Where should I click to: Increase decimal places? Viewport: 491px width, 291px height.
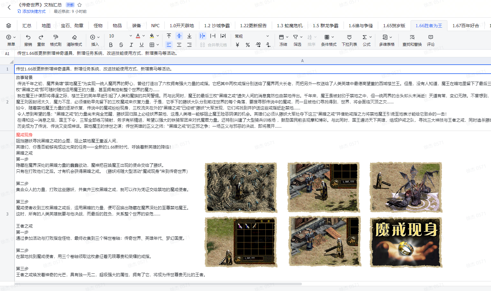(258, 45)
